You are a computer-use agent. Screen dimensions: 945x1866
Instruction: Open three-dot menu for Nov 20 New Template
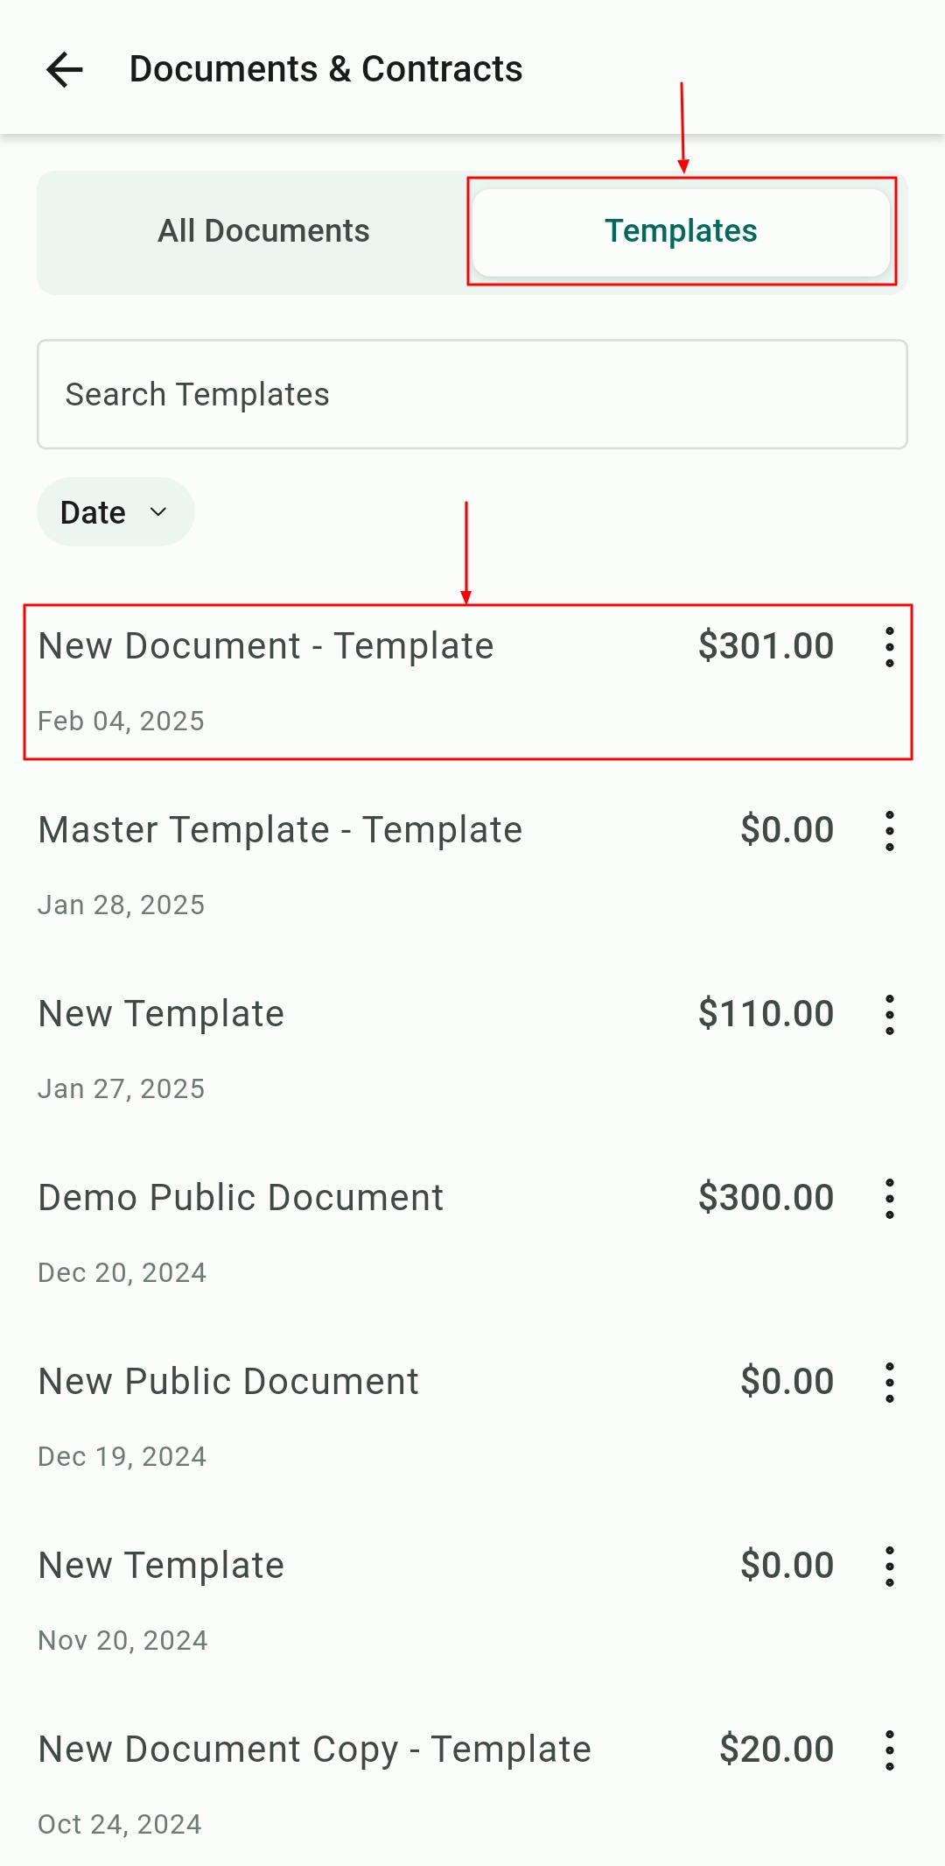coord(889,1567)
